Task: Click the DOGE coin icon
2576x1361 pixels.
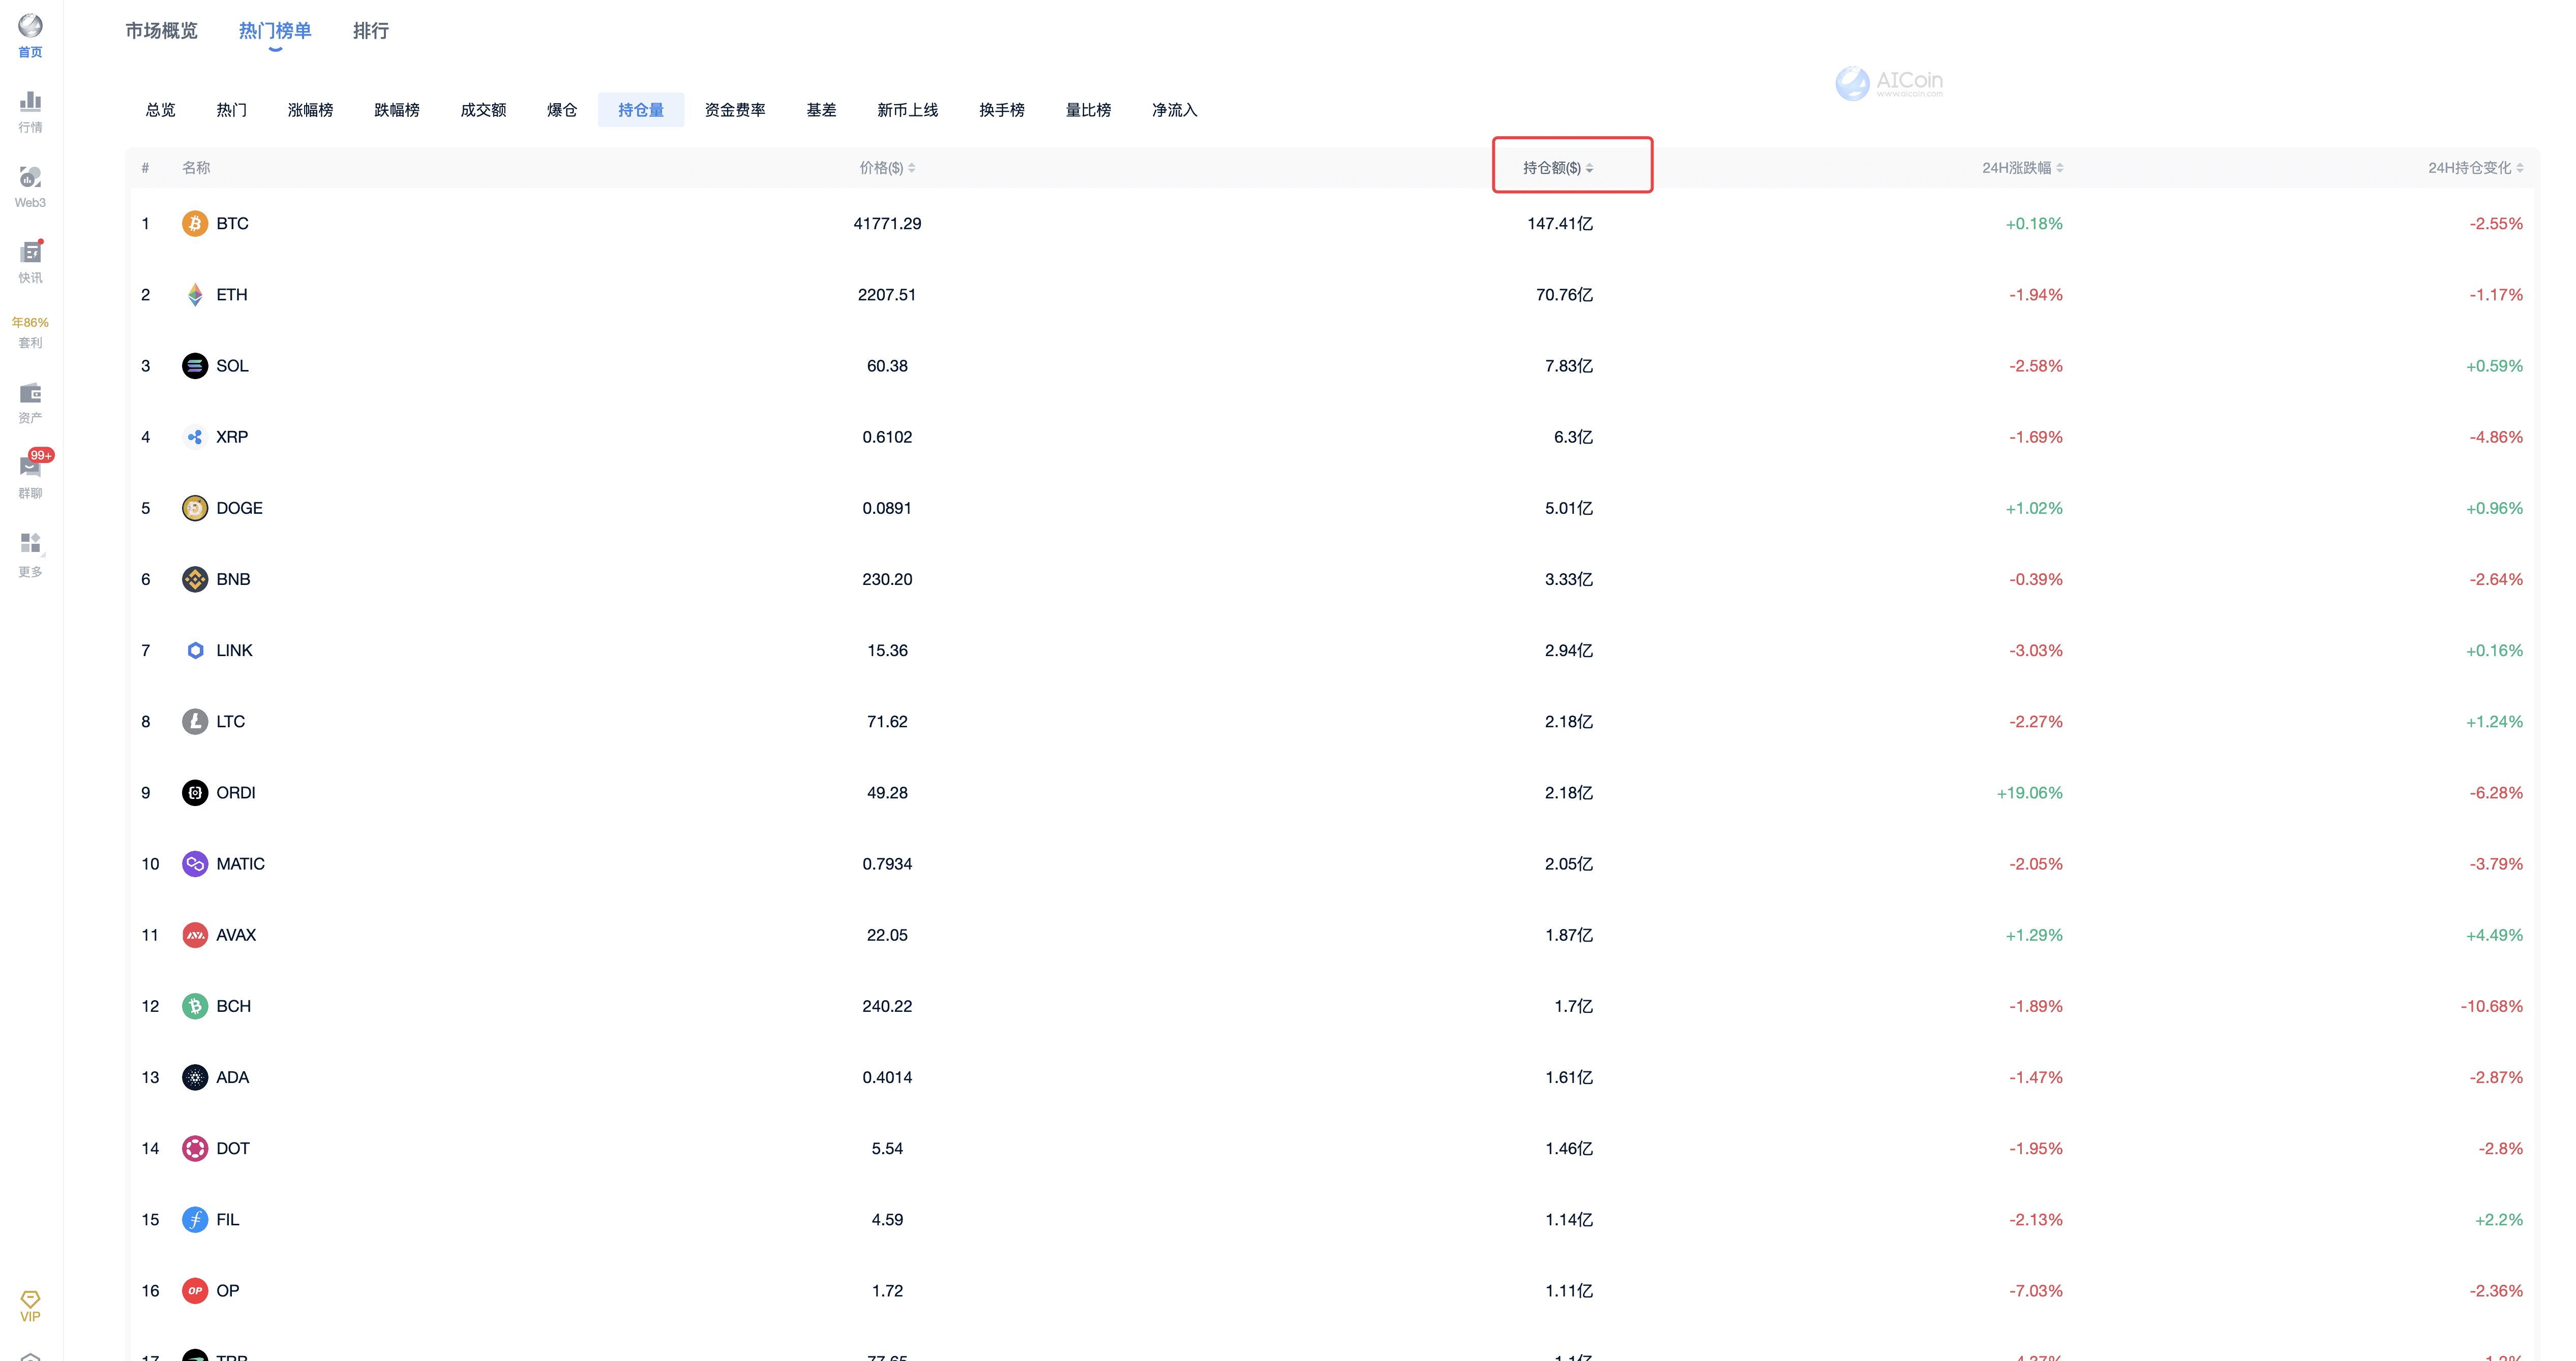Action: pyautogui.click(x=195, y=509)
